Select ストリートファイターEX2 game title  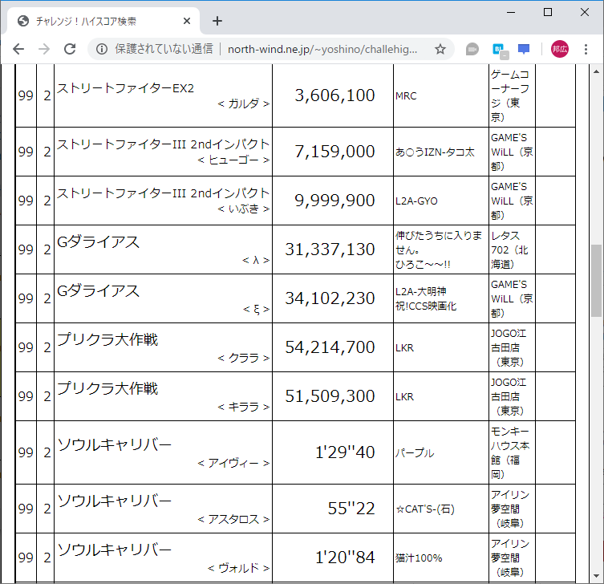tap(126, 88)
